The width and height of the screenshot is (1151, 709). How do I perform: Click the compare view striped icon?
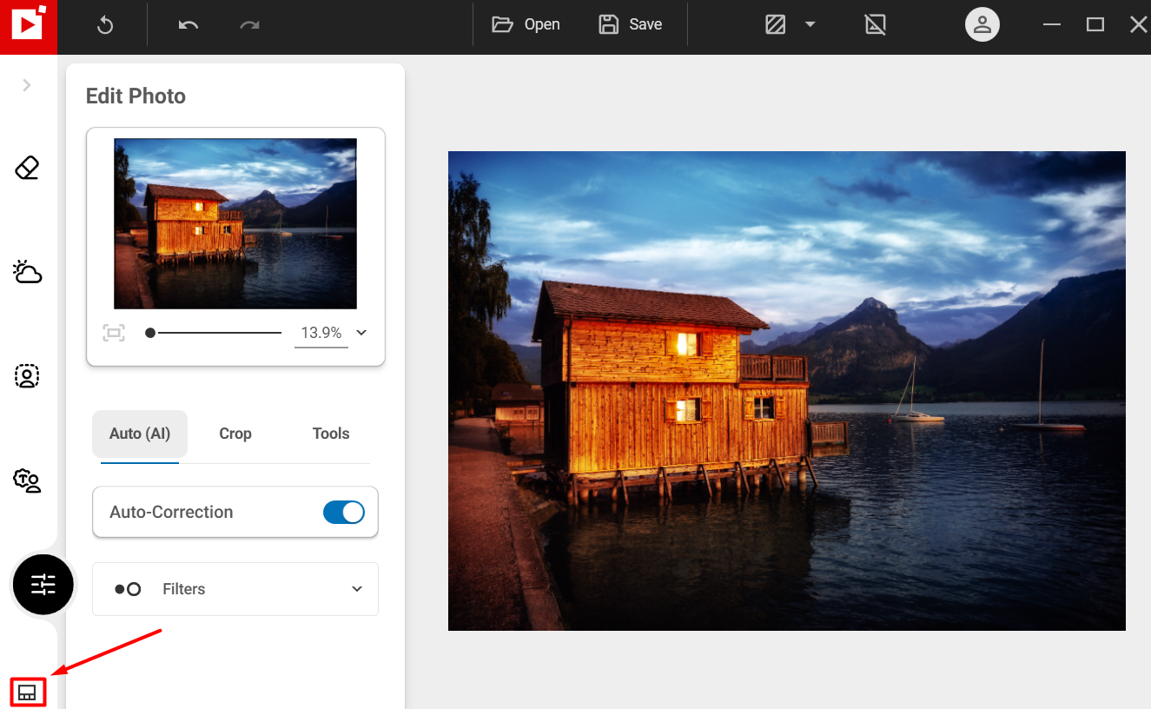(x=776, y=25)
